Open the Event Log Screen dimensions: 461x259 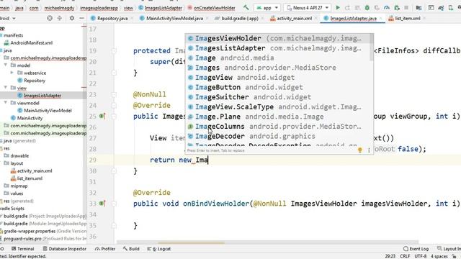tap(416, 249)
